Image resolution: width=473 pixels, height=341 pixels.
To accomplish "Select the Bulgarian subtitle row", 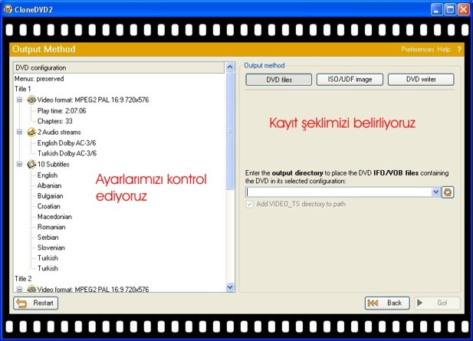I will click(50, 196).
